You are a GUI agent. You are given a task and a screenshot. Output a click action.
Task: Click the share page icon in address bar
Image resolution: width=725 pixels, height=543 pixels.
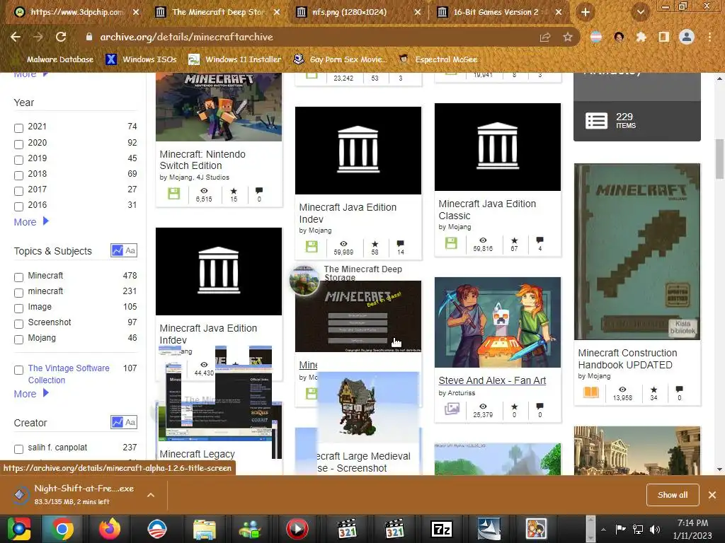(545, 37)
